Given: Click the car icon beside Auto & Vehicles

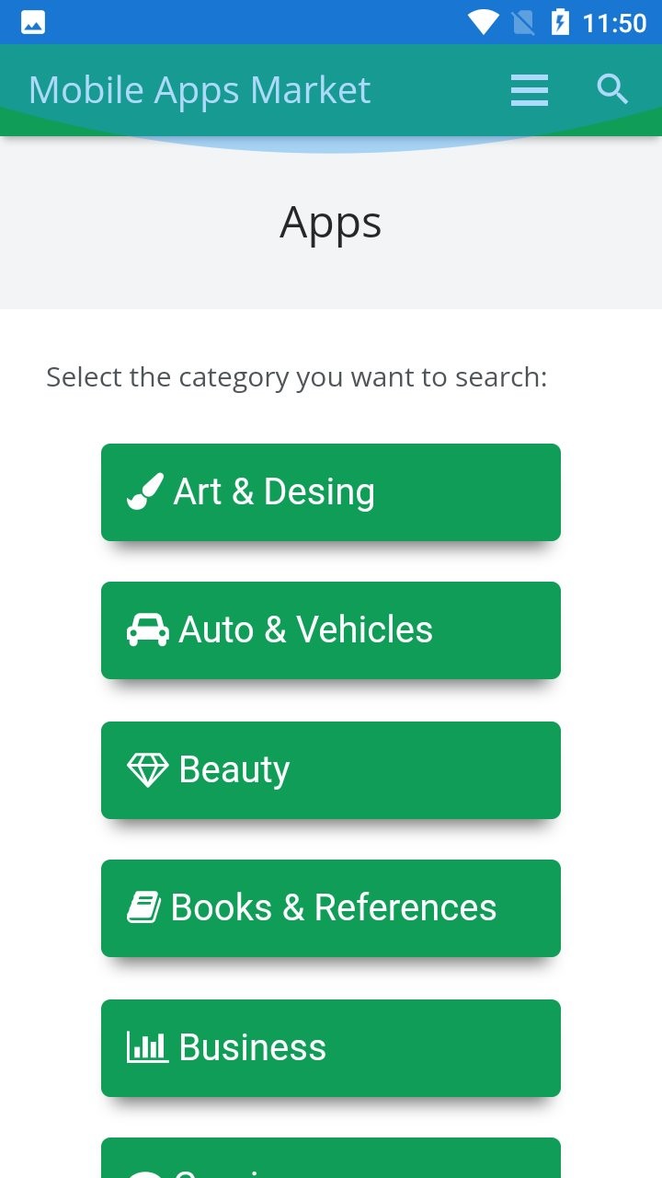Looking at the screenshot, I should click(x=147, y=630).
